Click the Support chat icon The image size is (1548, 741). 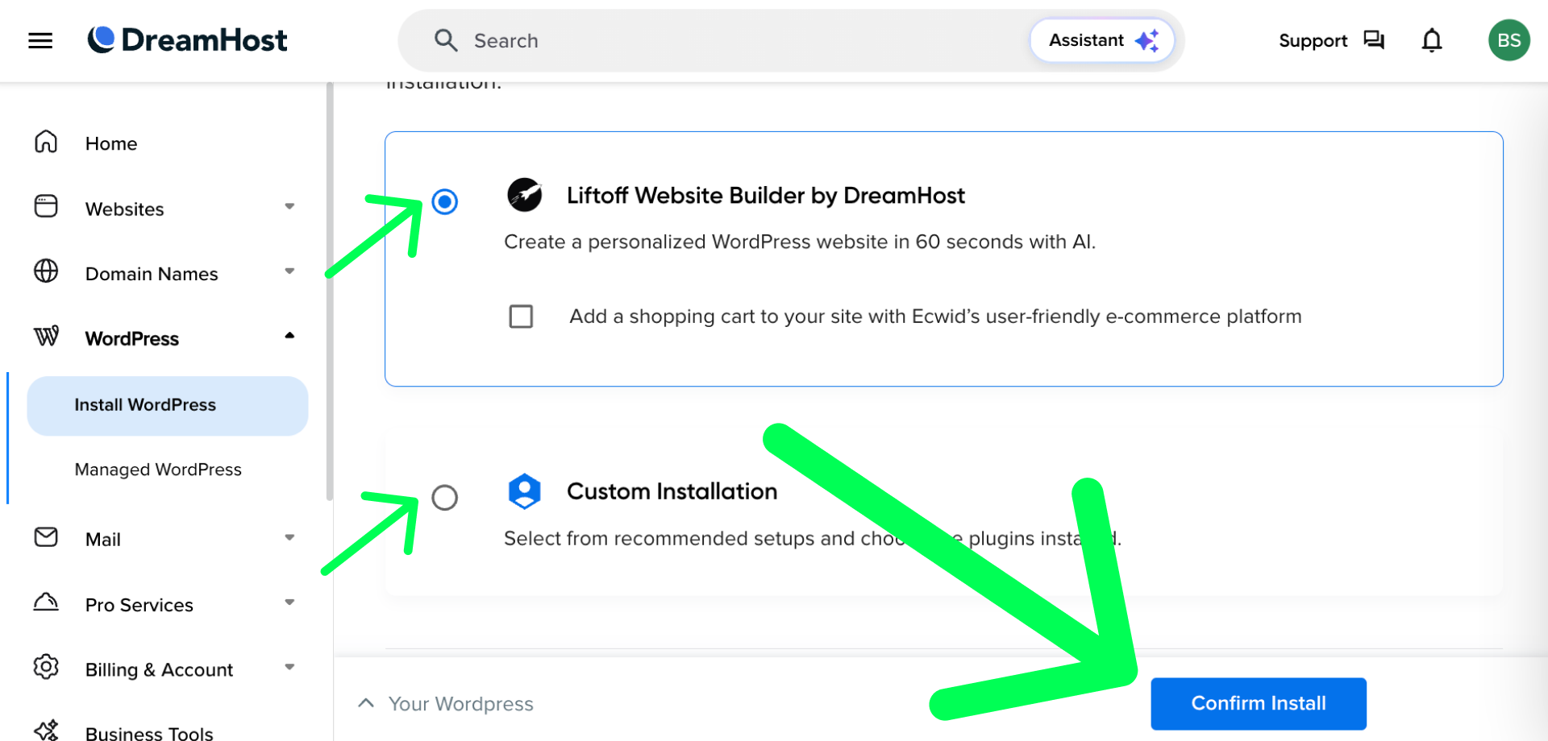coord(1373,40)
